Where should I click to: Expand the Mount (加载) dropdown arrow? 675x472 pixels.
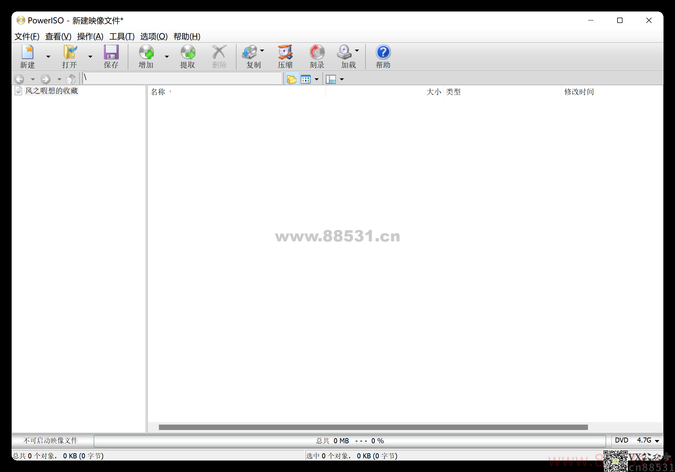tap(357, 51)
